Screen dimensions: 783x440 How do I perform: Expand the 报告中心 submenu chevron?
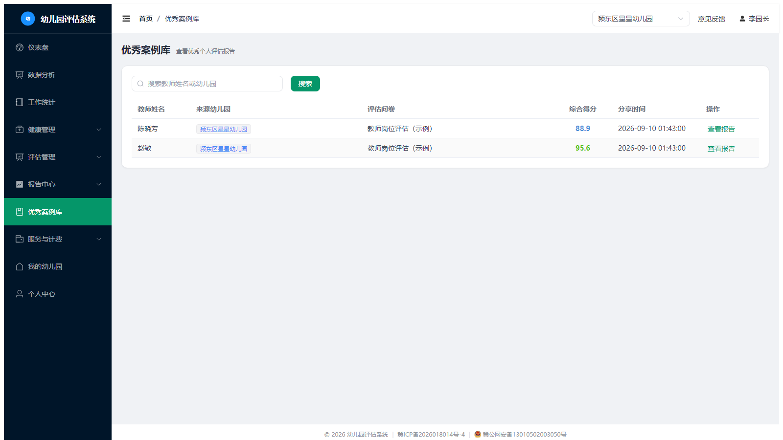tap(99, 184)
